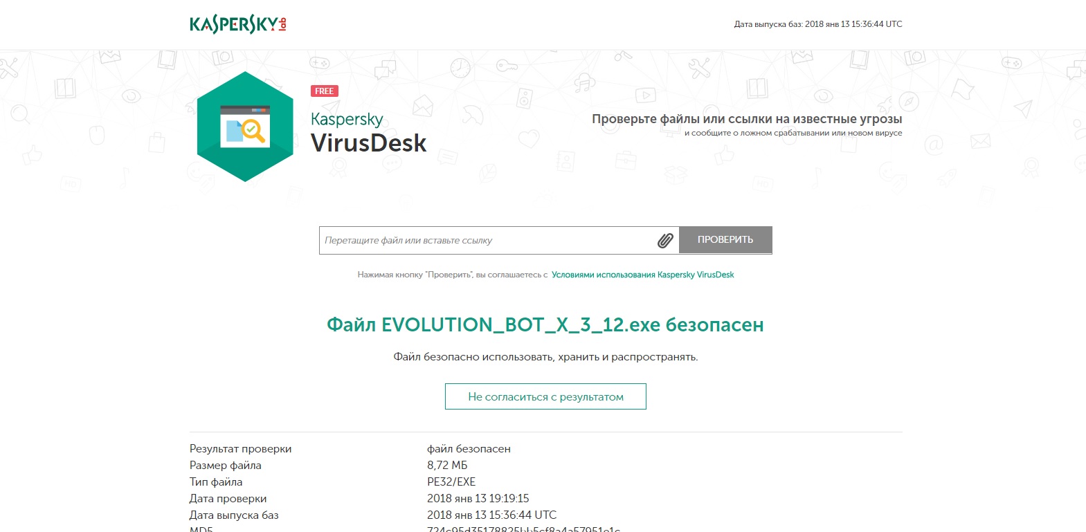Click the red FREE badge
The width and height of the screenshot is (1086, 532).
pos(325,91)
